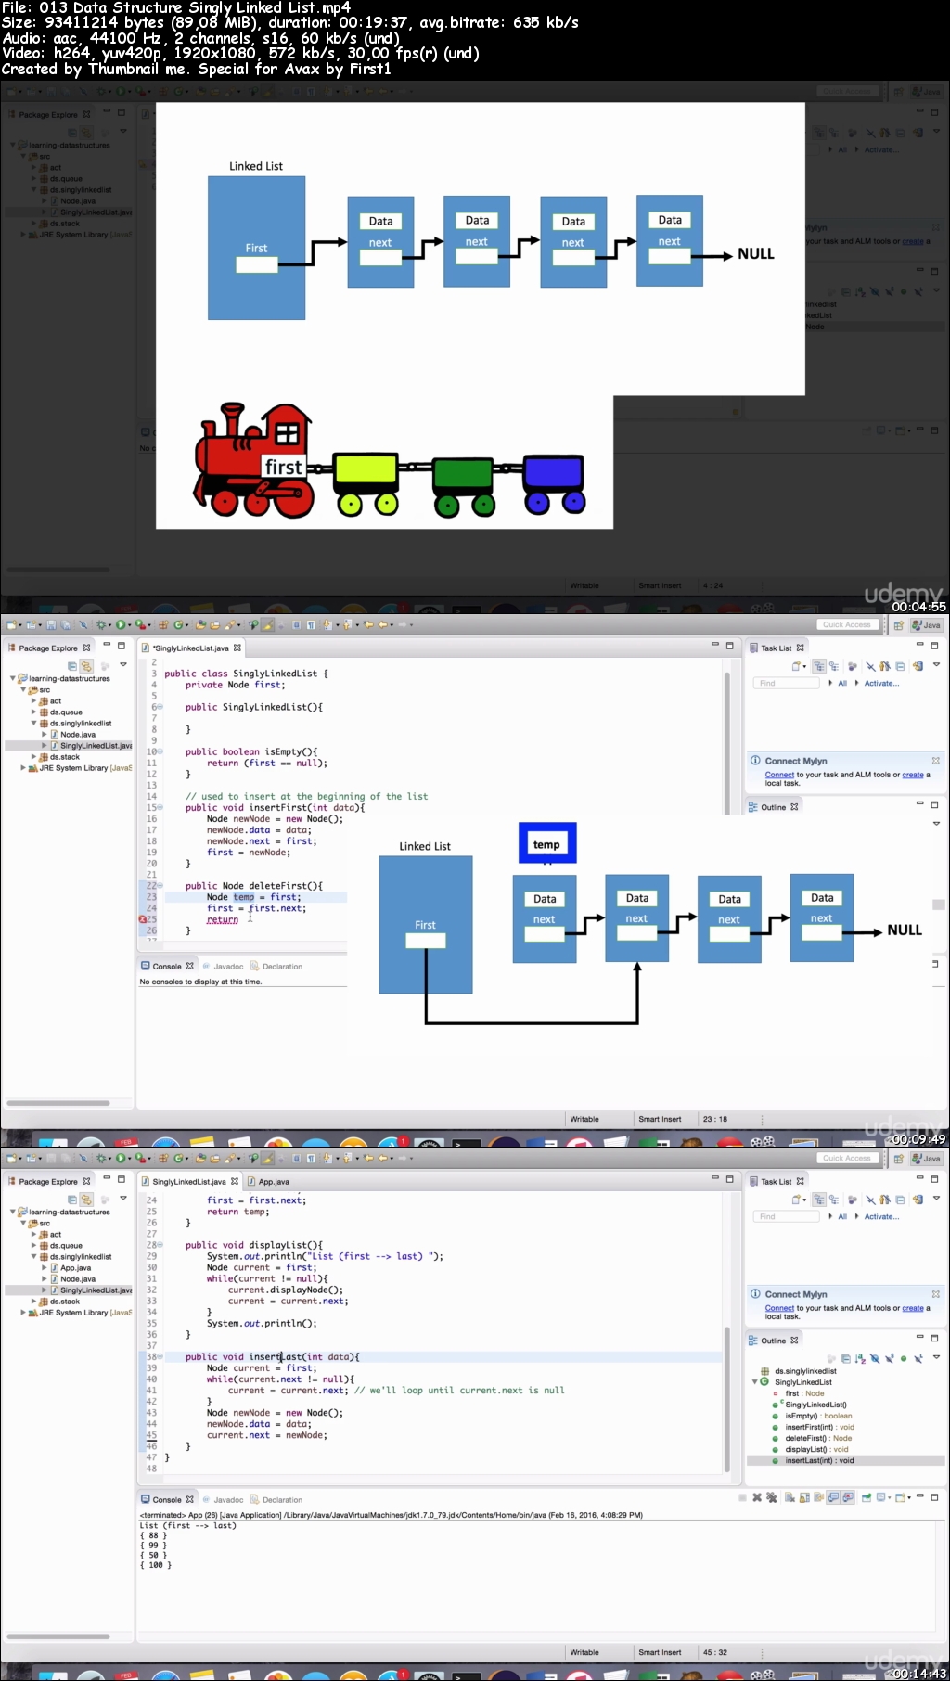
Task: Toggle Link with Editor in 00:14:43 Package Explorer
Action: 86,1200
